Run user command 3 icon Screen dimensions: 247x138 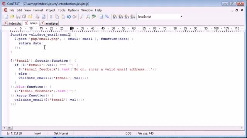pyautogui.click(x=127, y=16)
